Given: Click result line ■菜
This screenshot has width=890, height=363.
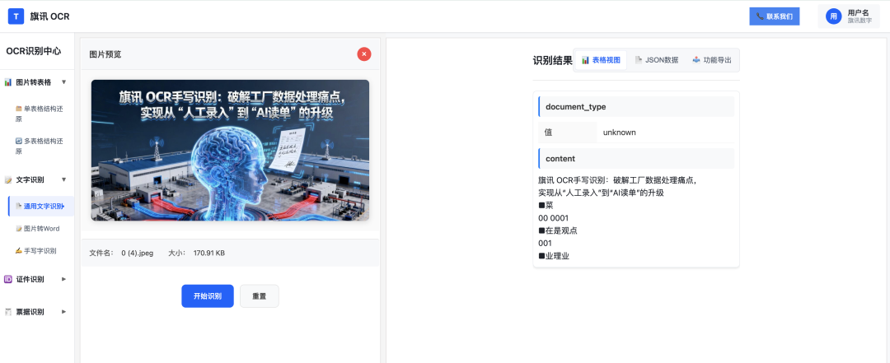Looking at the screenshot, I should point(546,205).
